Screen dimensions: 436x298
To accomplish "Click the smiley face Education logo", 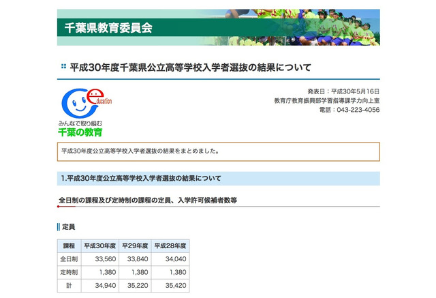I will point(81,103).
